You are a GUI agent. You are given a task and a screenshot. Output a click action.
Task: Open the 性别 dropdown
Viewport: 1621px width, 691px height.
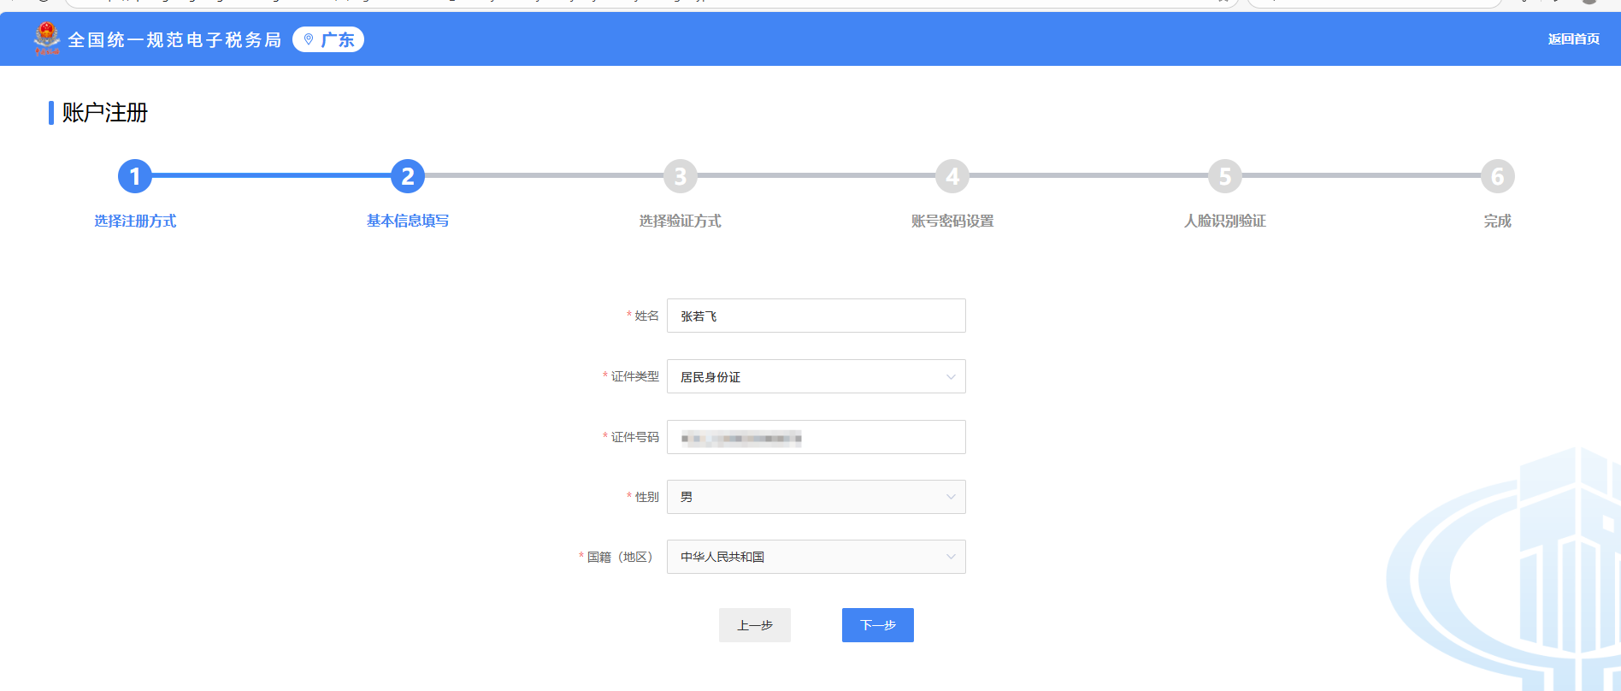tap(816, 497)
